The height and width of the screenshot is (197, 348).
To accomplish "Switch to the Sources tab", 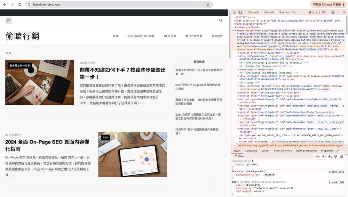I will point(284,13).
